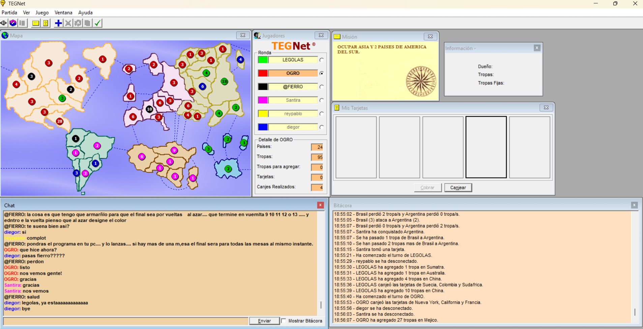The height and width of the screenshot is (329, 643).
Task: Close the Chat panel with red X
Action: coord(320,205)
